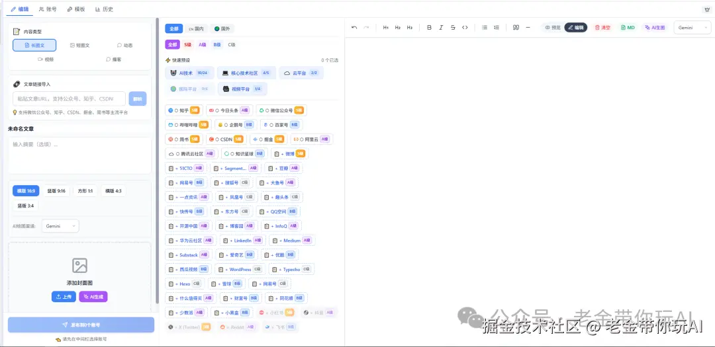
Task: Open the AI绘图渠道 Gemini dropdown
Action: [x=60, y=226]
